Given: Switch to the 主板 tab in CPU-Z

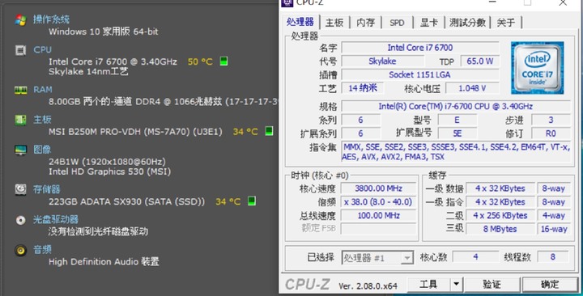Looking at the screenshot, I should click(334, 23).
